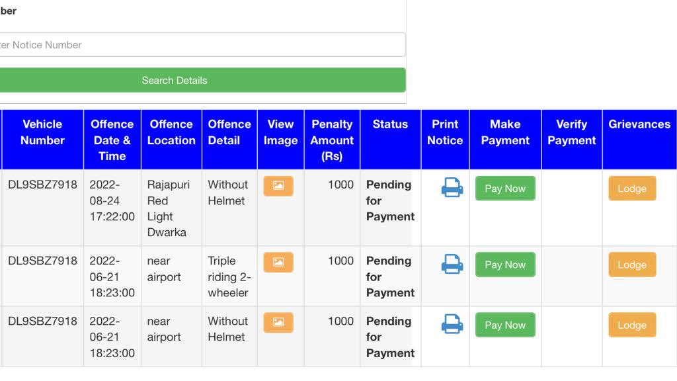The height and width of the screenshot is (381, 677).
Task: Click Pay Now for Rajapuri Red Light offence
Action: coord(505,189)
